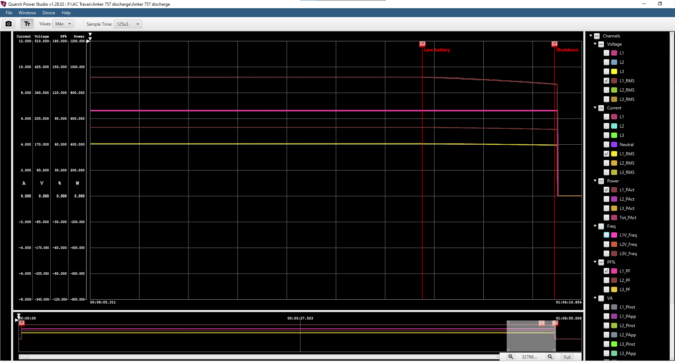Image resolution: width=675 pixels, height=362 pixels.
Task: Open the File menu
Action: point(9,13)
